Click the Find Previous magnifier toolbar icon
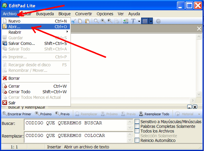 [x=110, y=21]
